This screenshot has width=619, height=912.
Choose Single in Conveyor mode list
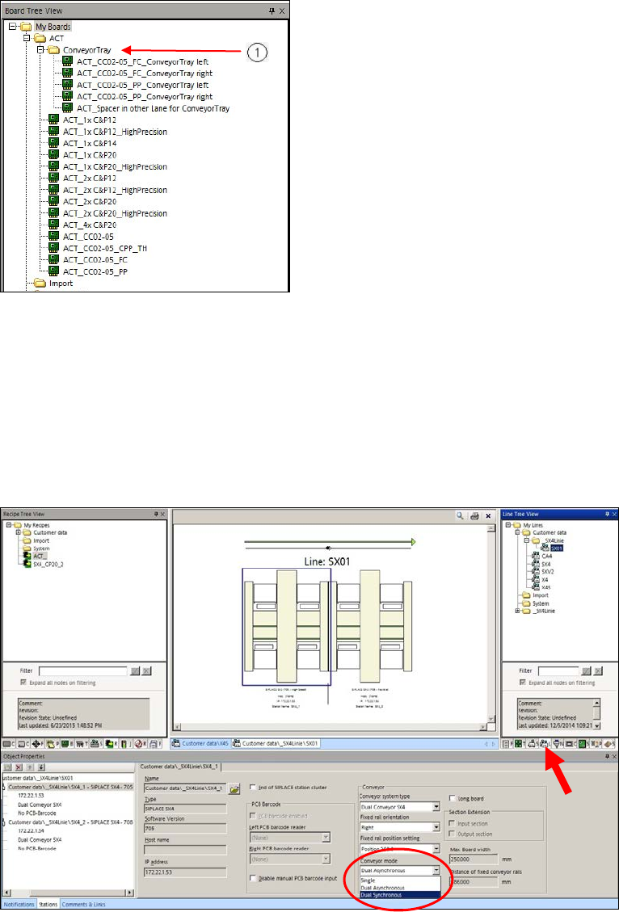click(399, 881)
